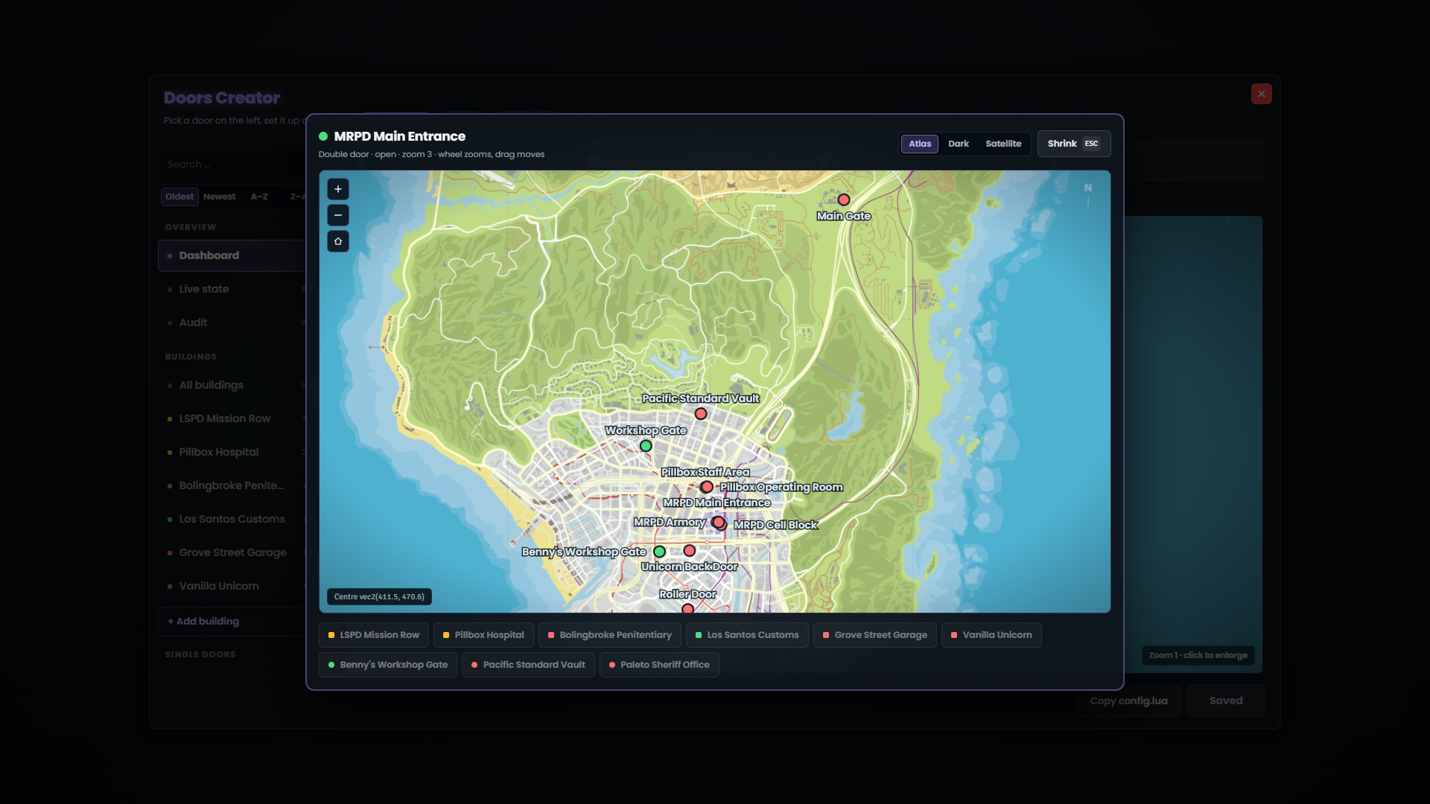Click the Copy config.lua button
This screenshot has width=1430, height=804.
click(1129, 701)
